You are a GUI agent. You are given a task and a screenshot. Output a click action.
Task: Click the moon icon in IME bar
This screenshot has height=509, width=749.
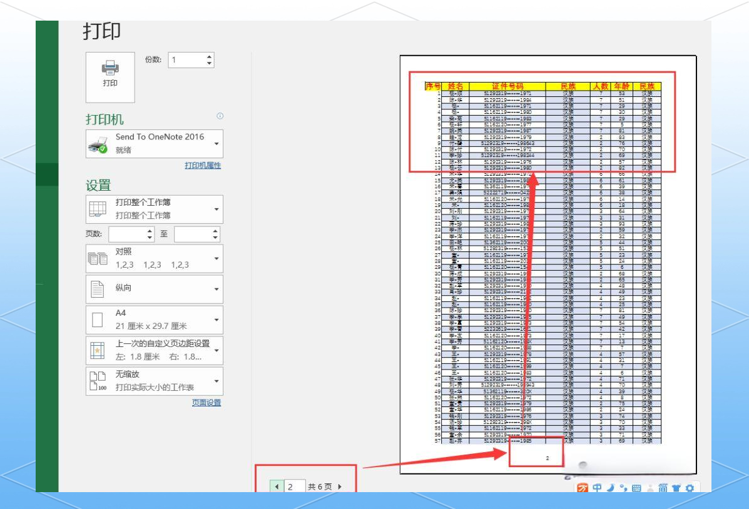(611, 488)
